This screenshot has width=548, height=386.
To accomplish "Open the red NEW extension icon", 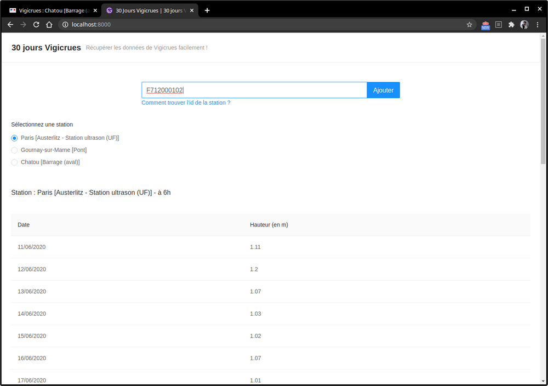I will [x=486, y=25].
